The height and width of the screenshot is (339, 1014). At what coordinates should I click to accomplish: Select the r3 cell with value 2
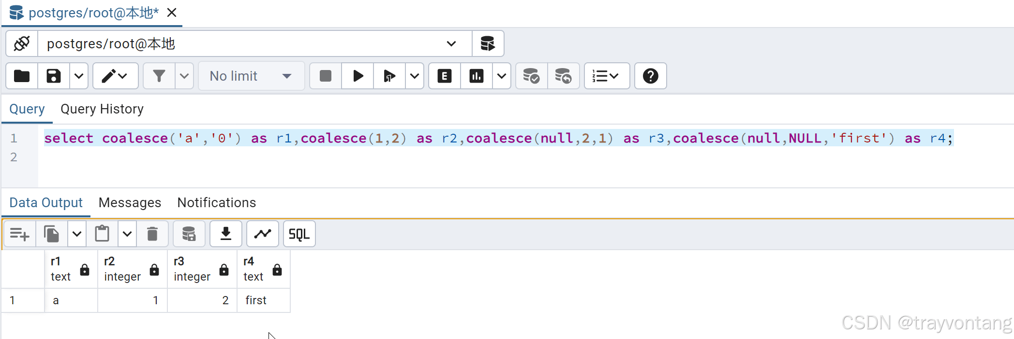pos(202,300)
